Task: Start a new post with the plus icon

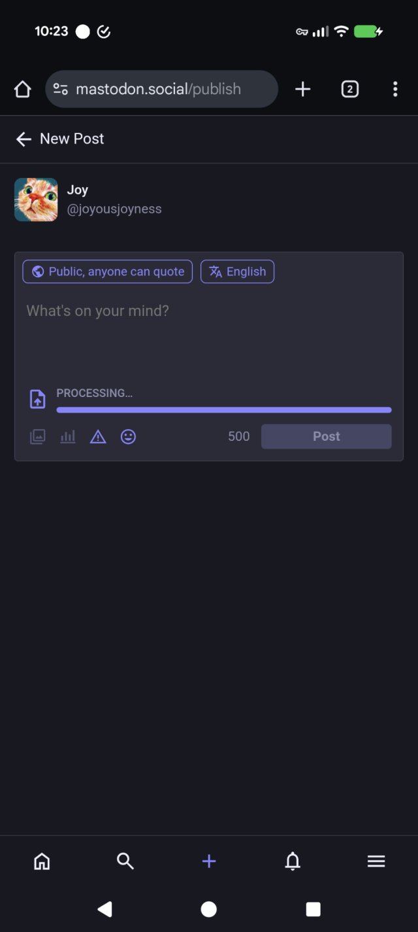Action: click(208, 861)
